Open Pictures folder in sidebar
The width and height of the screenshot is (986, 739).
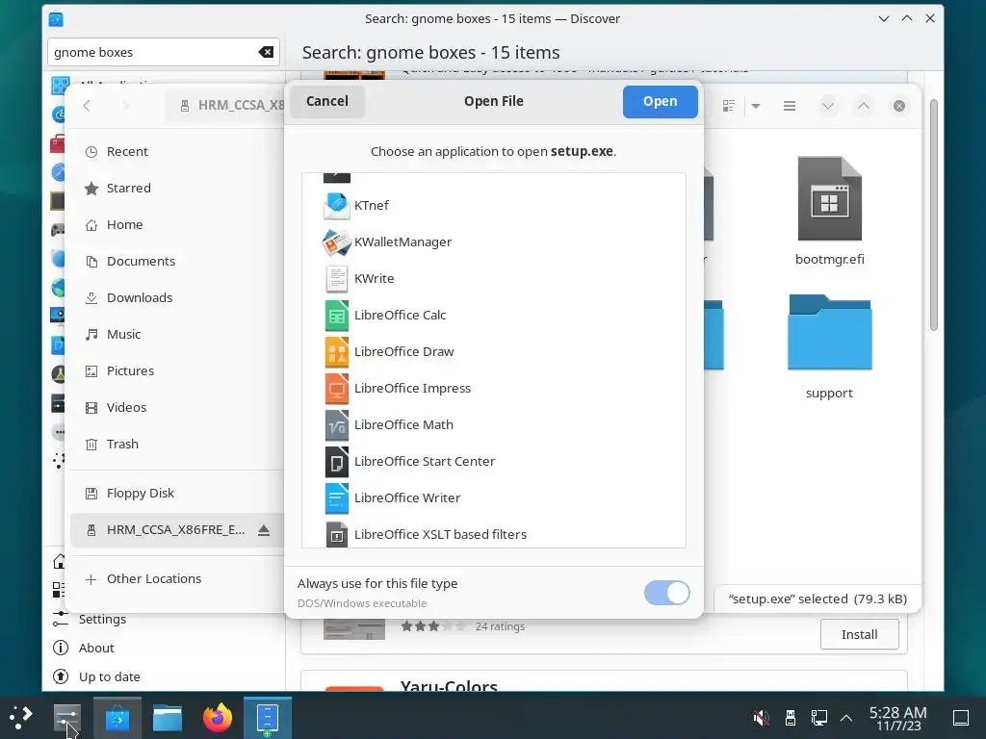click(177, 370)
